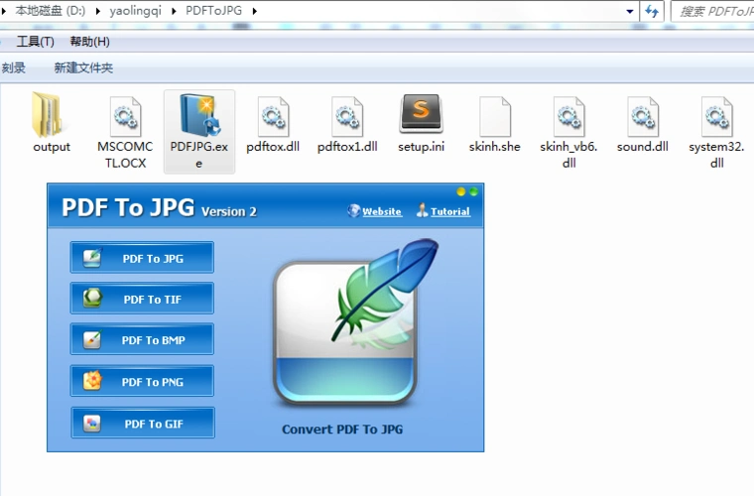Click the output folder name label
The width and height of the screenshot is (754, 496).
click(52, 147)
